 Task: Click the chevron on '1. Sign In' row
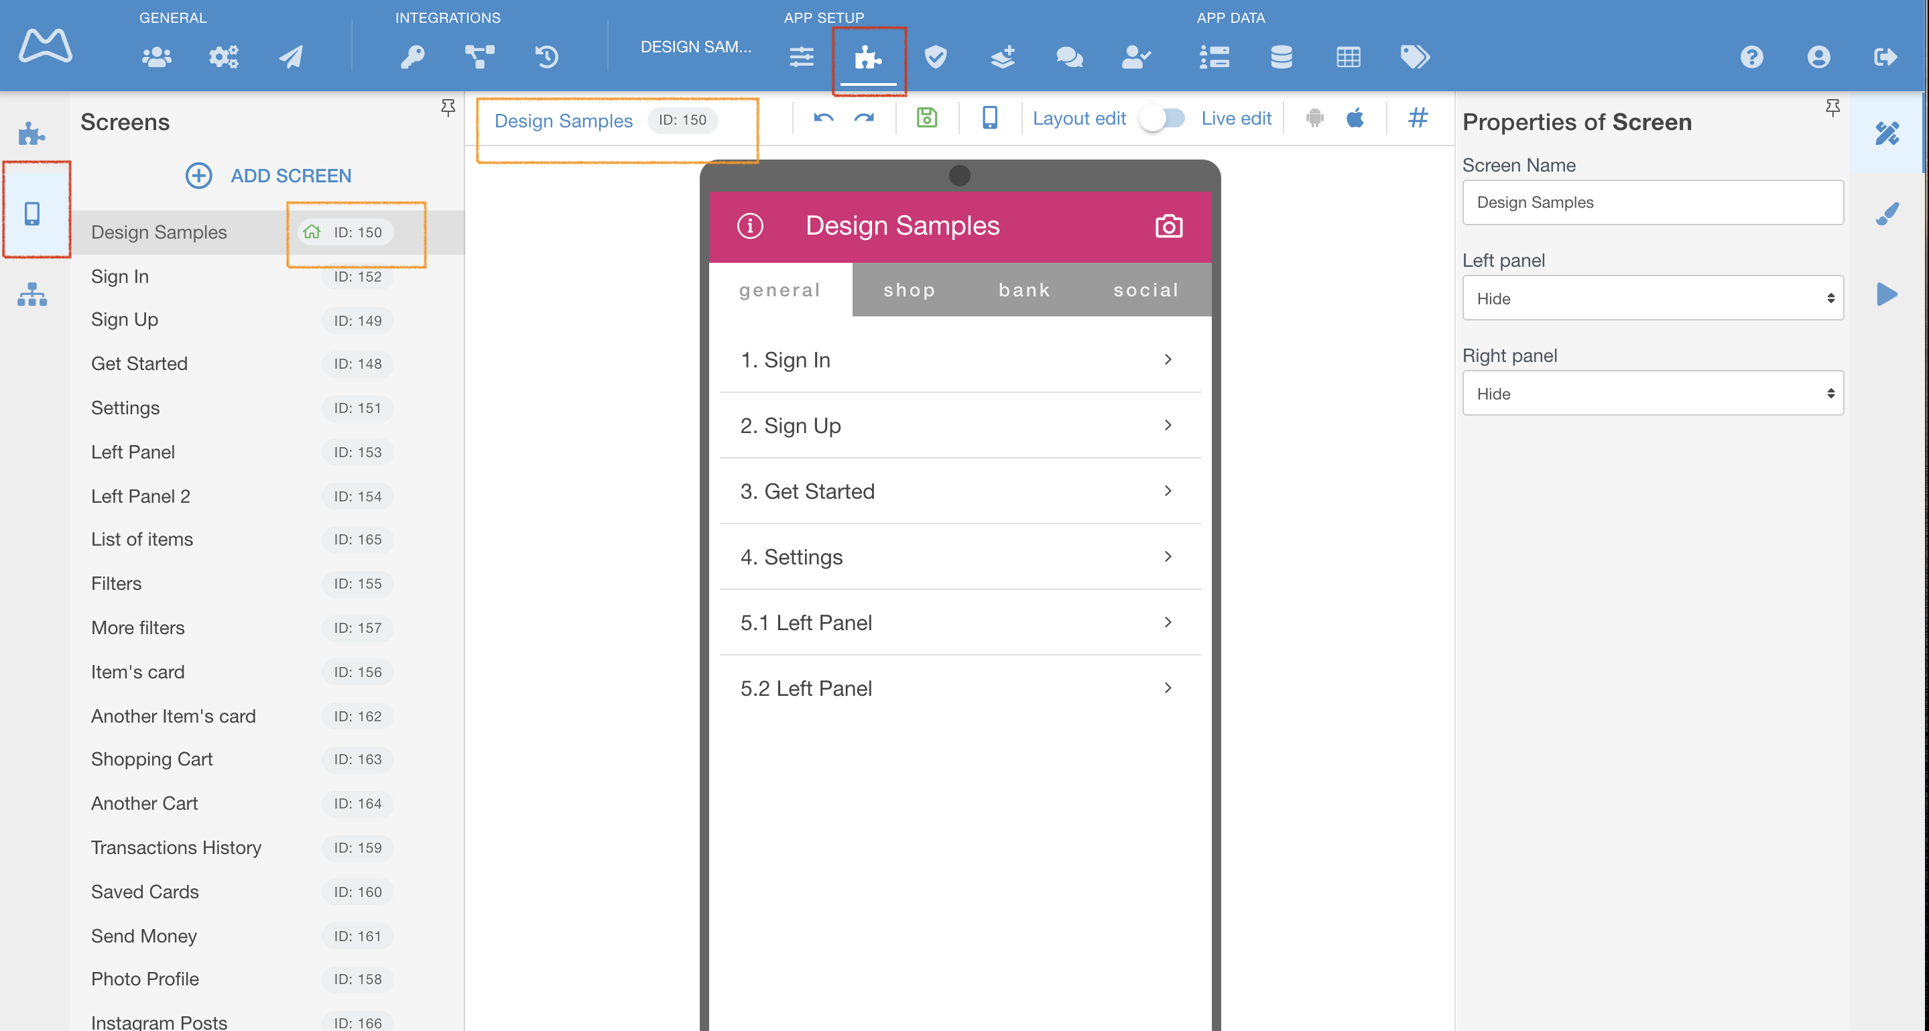1168,359
